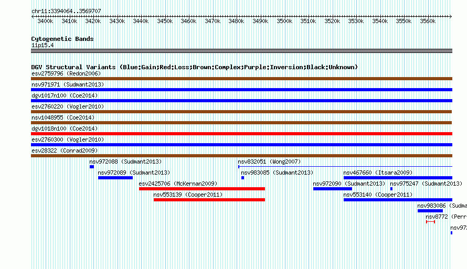The width and height of the screenshot is (467, 269).
Task: Open the esv2425706 (McKernan2009) label
Action: (x=178, y=184)
